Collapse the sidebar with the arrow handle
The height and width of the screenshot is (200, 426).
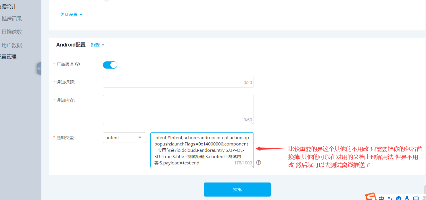(x=39, y=69)
